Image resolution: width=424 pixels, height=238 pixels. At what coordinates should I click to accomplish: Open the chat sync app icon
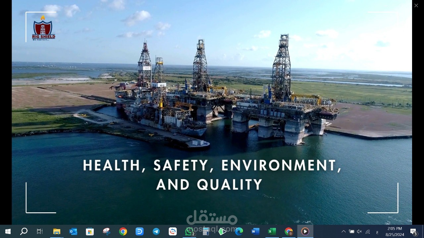point(173,231)
